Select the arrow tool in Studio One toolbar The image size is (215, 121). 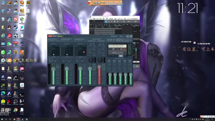click(x=106, y=22)
